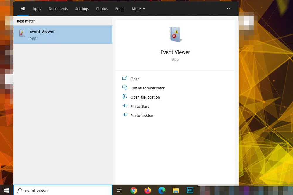Click the large Event Viewer icon in preview

point(175,34)
